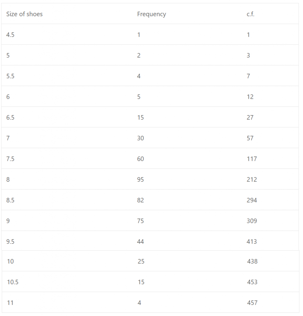
Task: Select the shoe size 4.5 cell
Action: (10, 35)
